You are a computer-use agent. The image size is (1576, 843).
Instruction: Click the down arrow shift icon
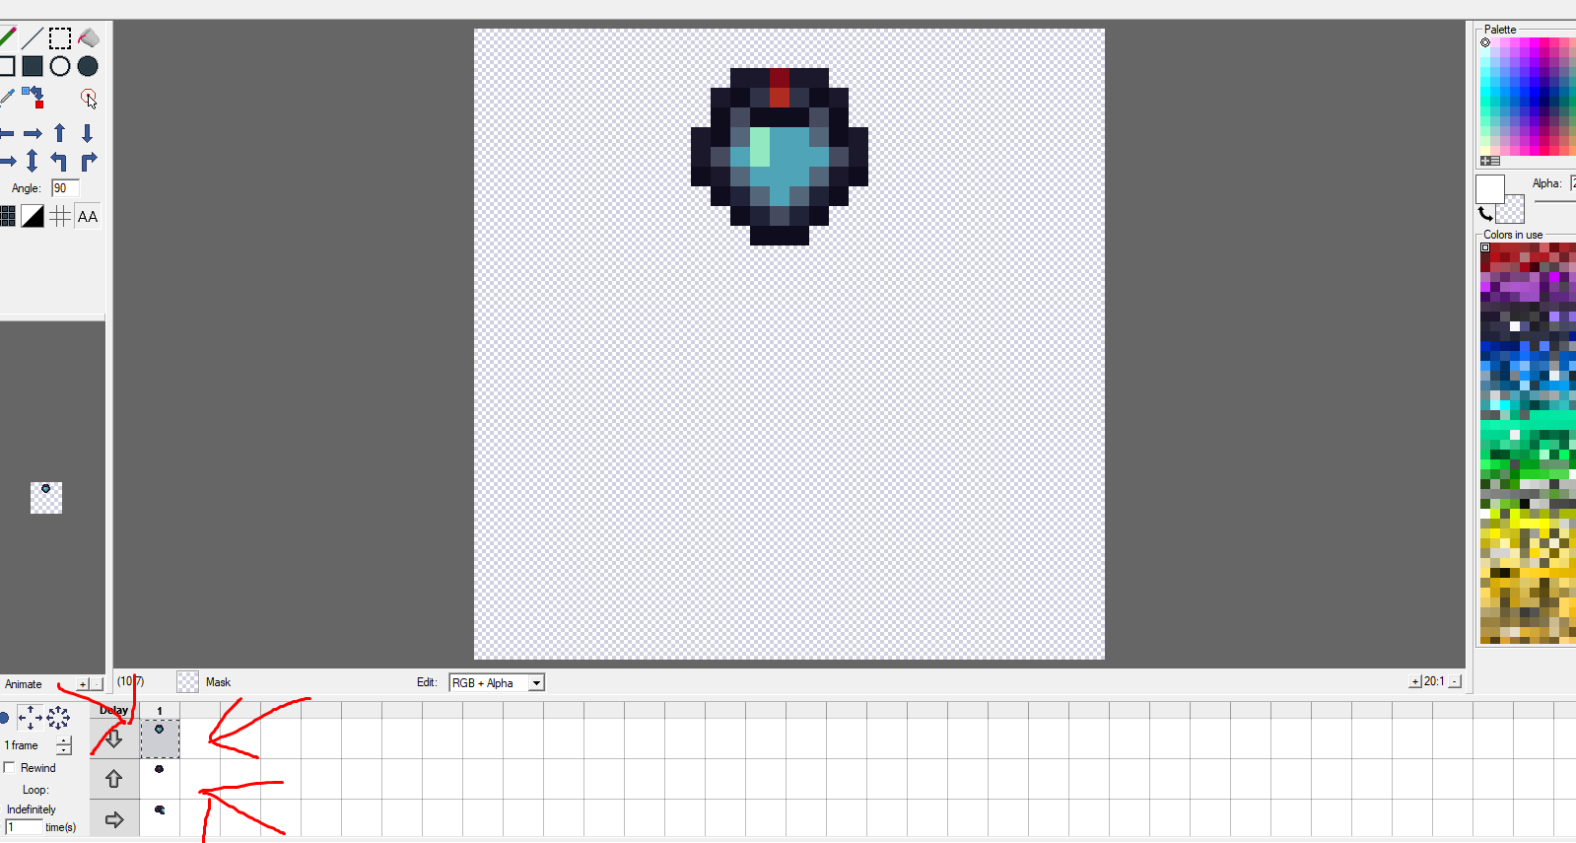[88, 133]
